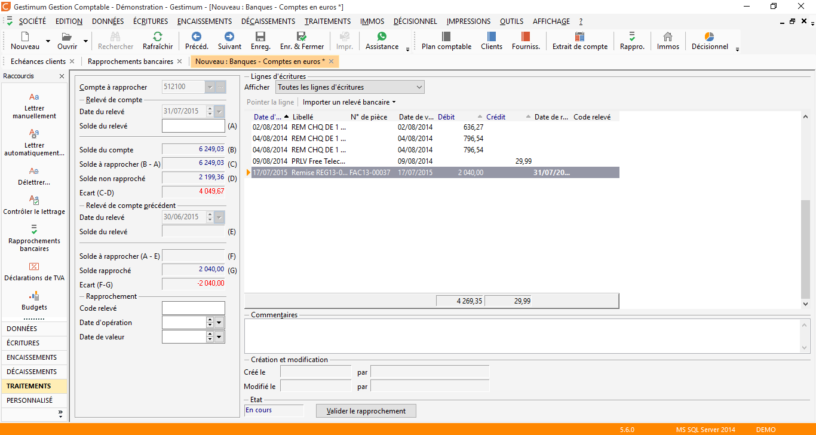
Task: Close the Echéances clients tab
Action: 72,62
